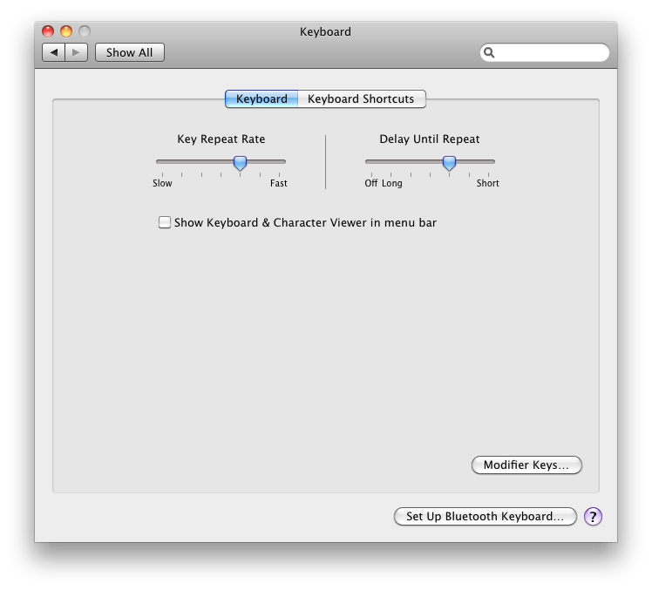Click the Off label under Delay Until Repeat
The image size is (652, 590).
[x=371, y=183]
